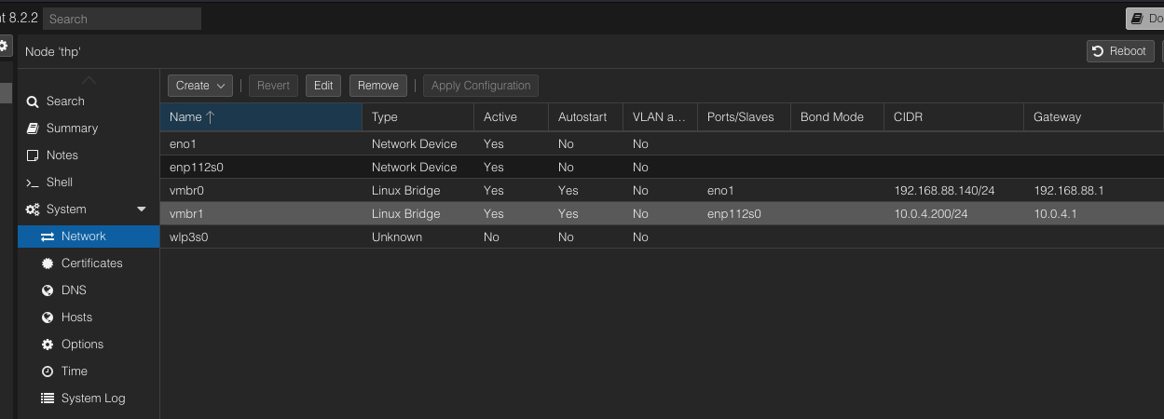Open Shell using the terminal prompt icon
The image size is (1164, 419).
pyautogui.click(x=33, y=182)
